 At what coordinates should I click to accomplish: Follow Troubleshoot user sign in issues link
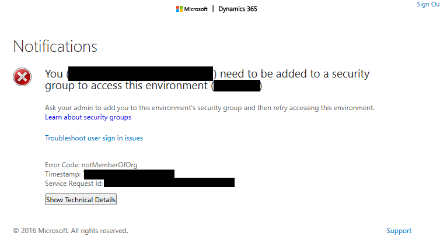pos(94,138)
